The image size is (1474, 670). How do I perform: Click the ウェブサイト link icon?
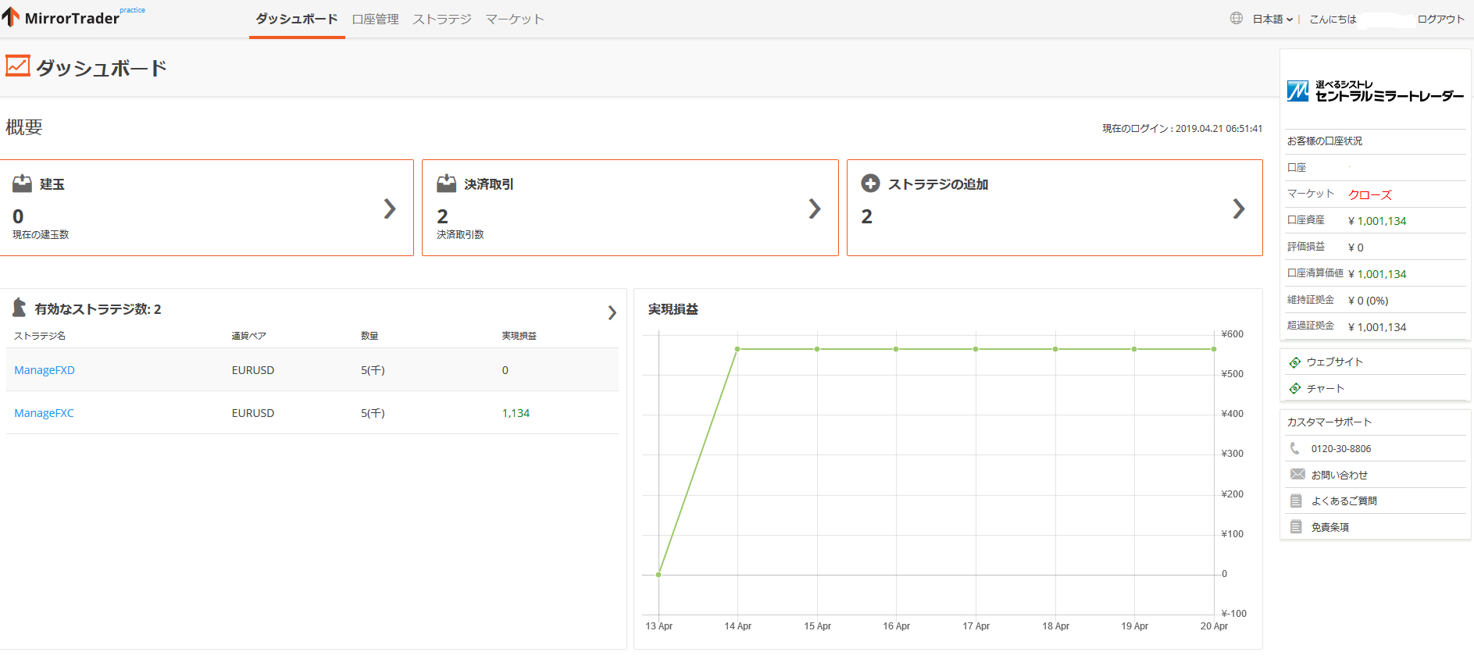1295,362
